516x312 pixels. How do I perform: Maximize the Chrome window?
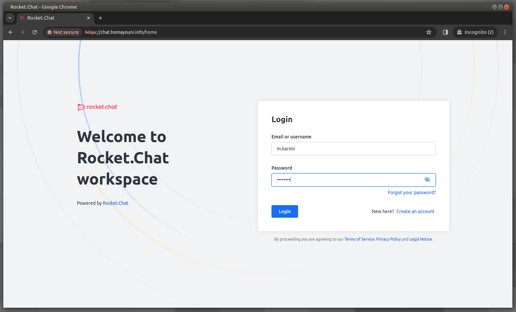500,7
